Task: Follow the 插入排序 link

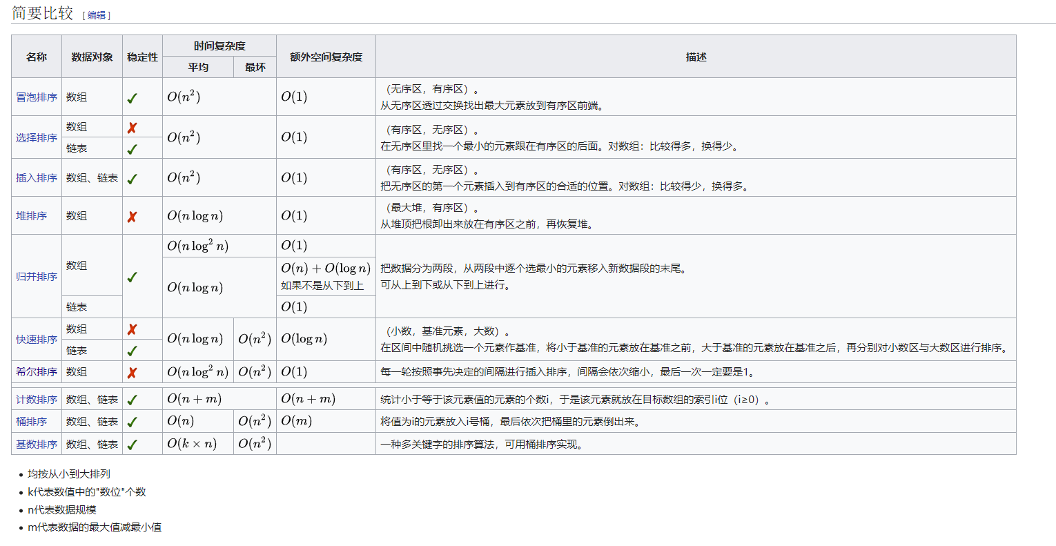Action: click(37, 177)
